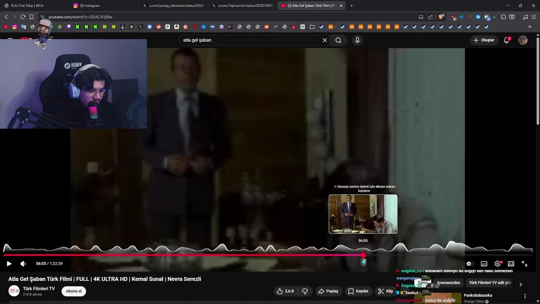
Task: Open the player settings gear
Action: [x=498, y=263]
